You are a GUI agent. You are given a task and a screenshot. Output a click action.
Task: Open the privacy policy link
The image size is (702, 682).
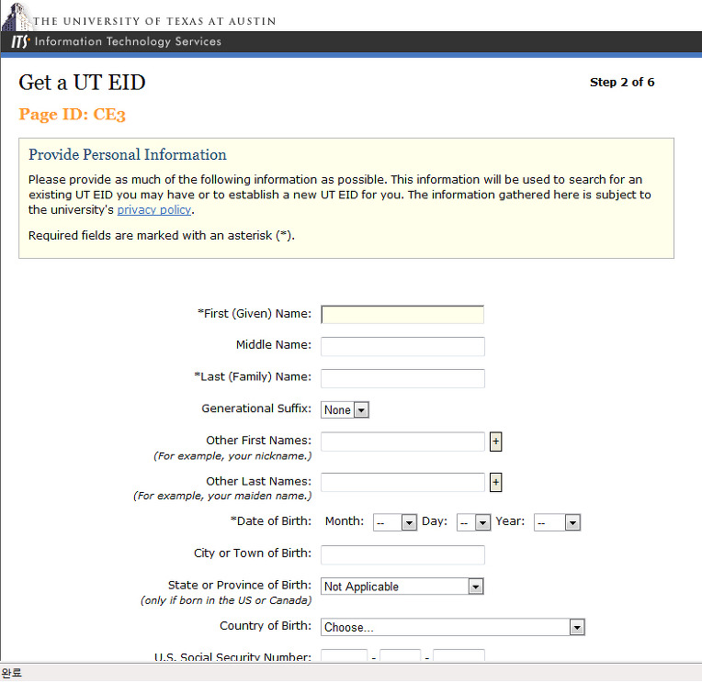153,210
